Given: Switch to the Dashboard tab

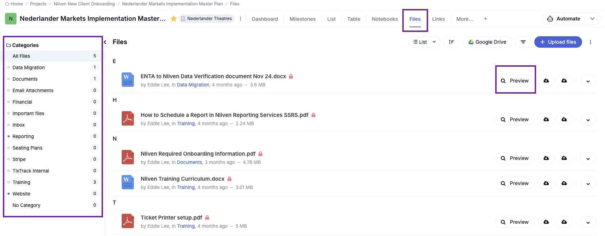Looking at the screenshot, I should pyautogui.click(x=265, y=19).
